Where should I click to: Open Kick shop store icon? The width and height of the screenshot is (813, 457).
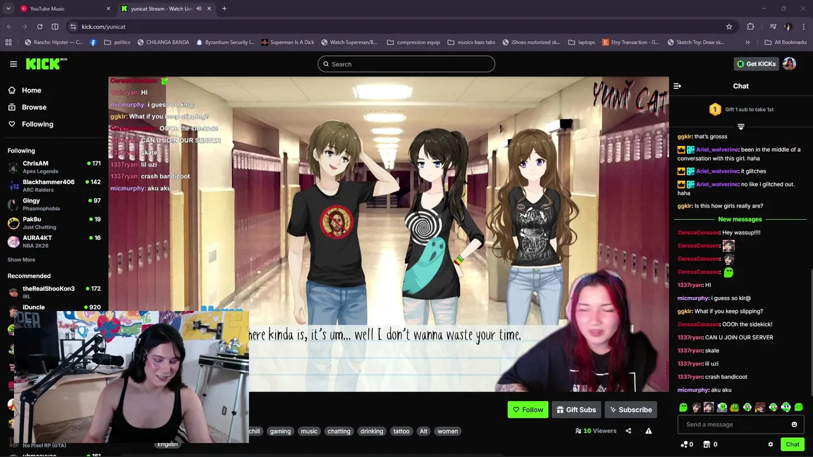pos(708,444)
